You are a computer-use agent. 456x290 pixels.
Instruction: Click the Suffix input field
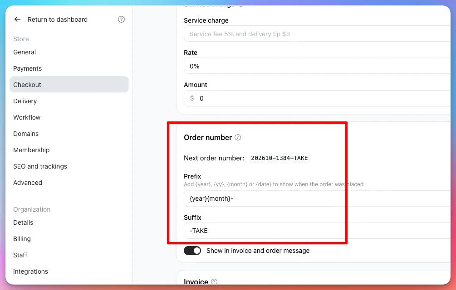(x=317, y=231)
